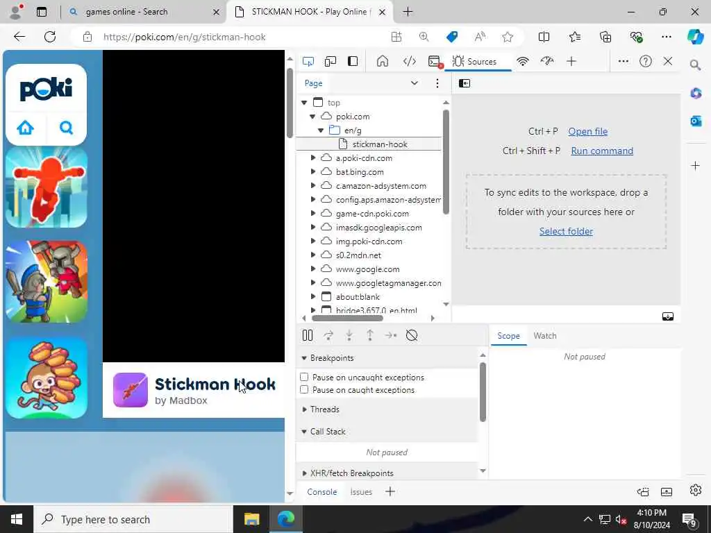Collapse the Breakpoints section
This screenshot has width=711, height=533.
304,358
